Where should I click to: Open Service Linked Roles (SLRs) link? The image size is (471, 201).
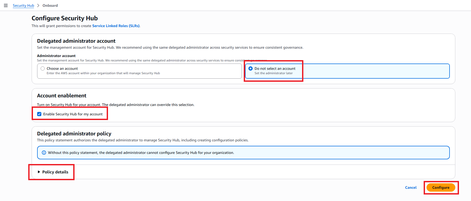coord(116,26)
